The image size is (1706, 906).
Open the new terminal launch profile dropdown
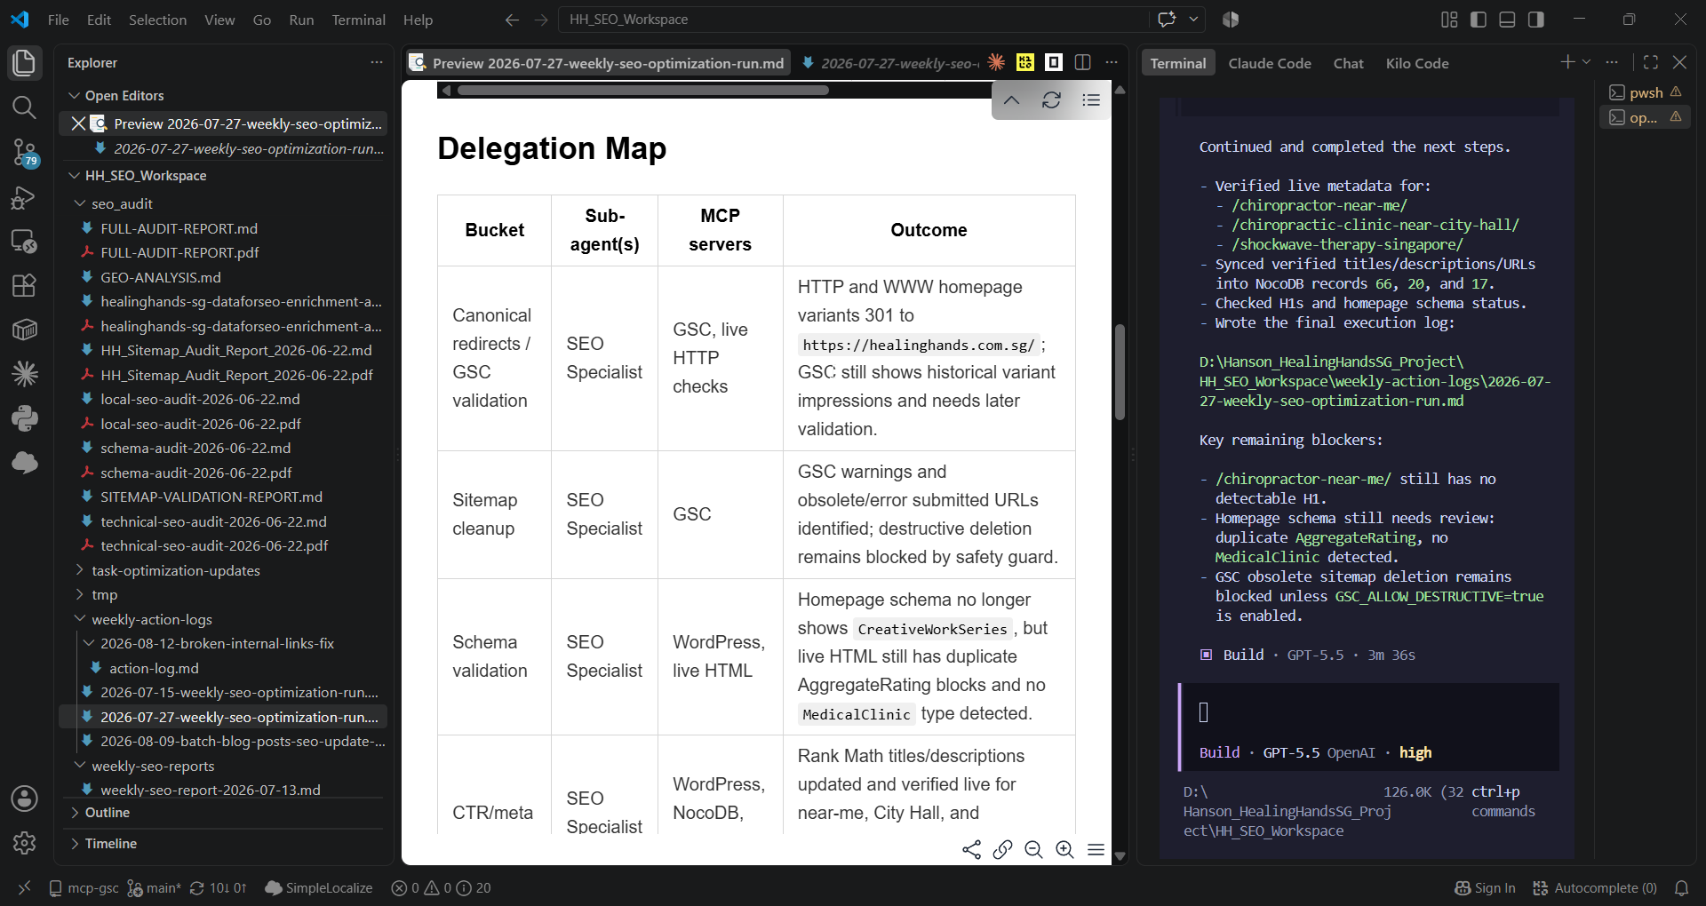click(1587, 62)
